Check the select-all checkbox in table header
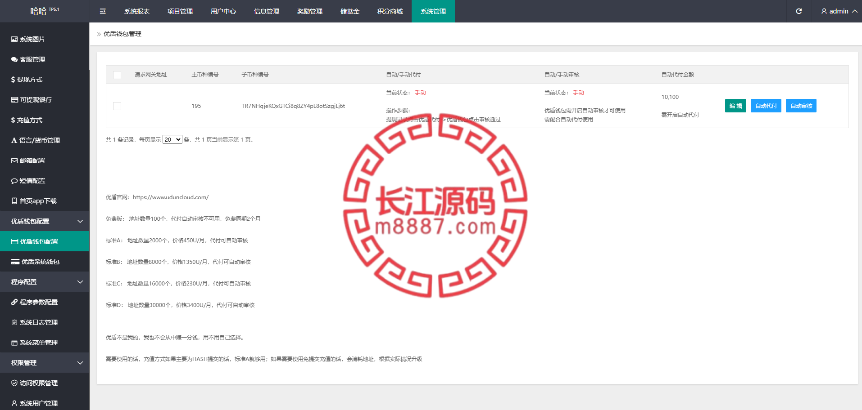Viewport: 862px width, 410px height. pos(117,75)
